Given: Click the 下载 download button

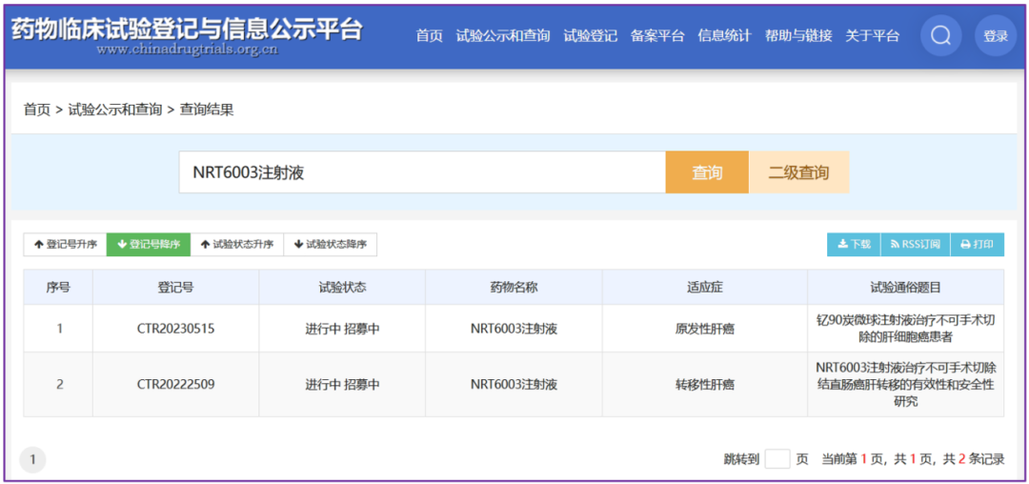Looking at the screenshot, I should click(854, 245).
